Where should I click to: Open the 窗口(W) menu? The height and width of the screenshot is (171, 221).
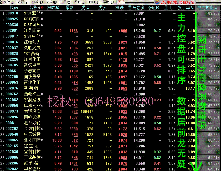tap(94, 2)
